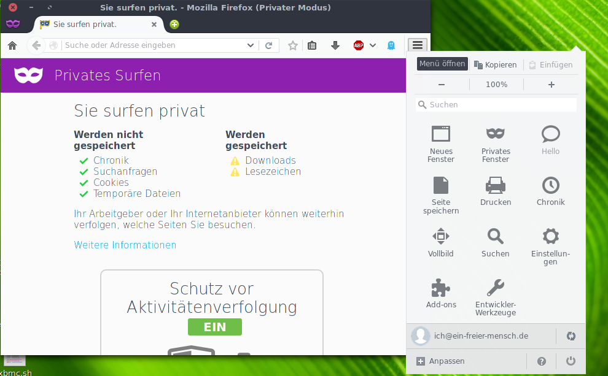This screenshot has width=608, height=376.
Task: Click Kopieren in the menu panel
Action: coord(495,65)
